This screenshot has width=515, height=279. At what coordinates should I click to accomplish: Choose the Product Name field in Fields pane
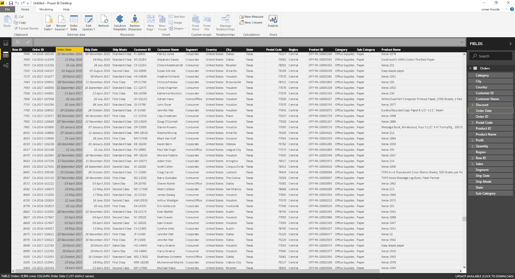pyautogui.click(x=490, y=134)
